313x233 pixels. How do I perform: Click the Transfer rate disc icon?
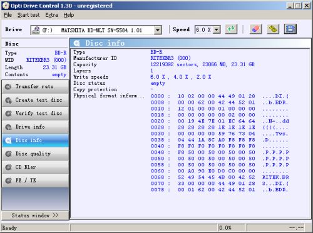coord(8,87)
